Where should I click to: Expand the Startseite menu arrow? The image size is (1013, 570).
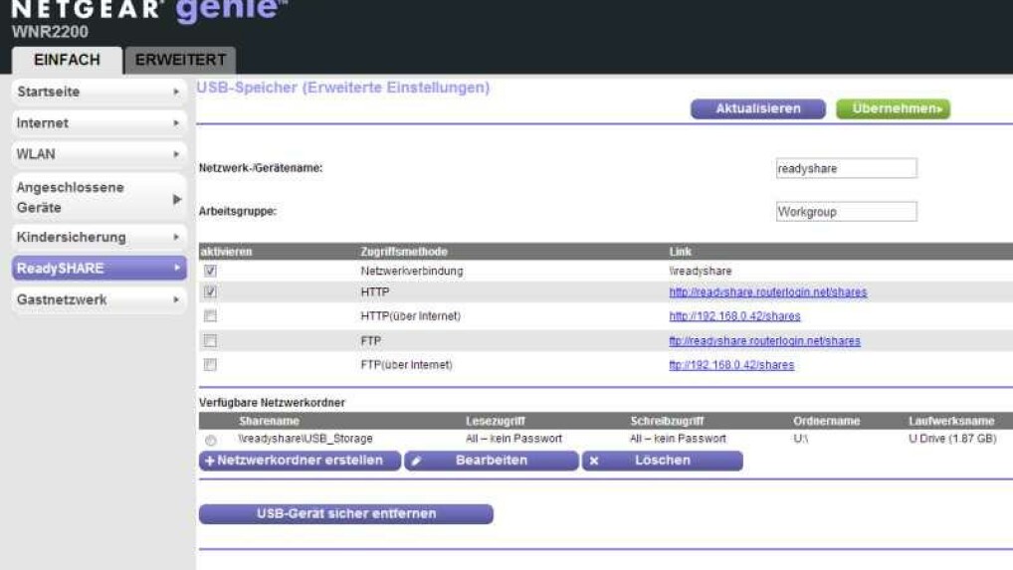(177, 92)
